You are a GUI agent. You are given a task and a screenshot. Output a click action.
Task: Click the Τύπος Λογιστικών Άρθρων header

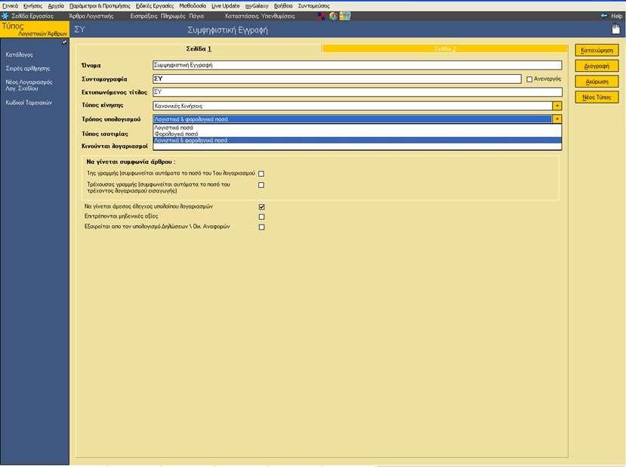[34, 29]
